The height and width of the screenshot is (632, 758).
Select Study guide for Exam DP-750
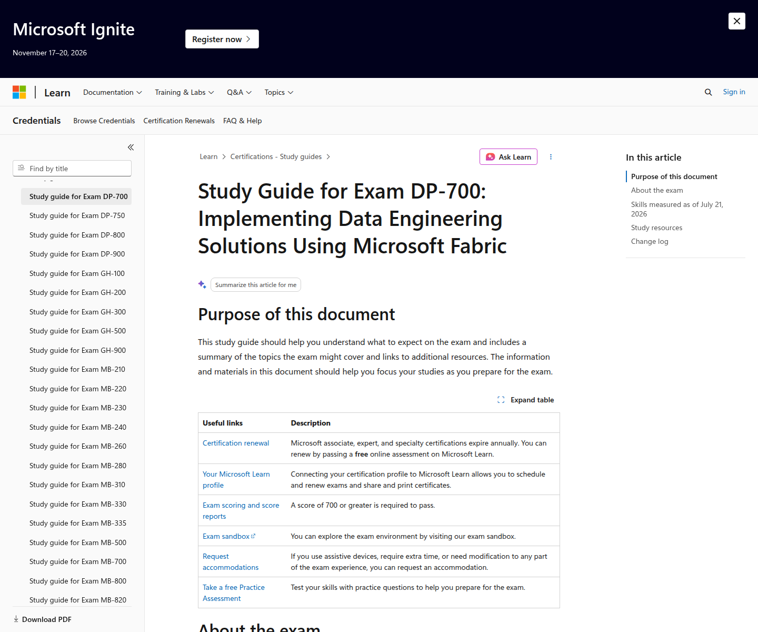pyautogui.click(x=77, y=215)
